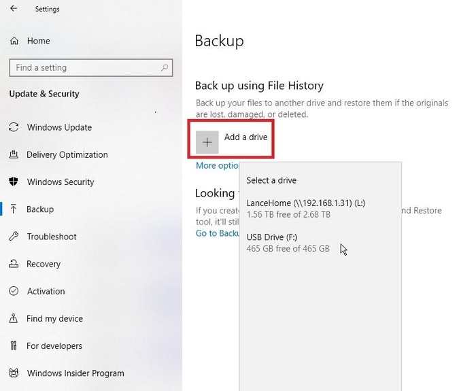This screenshot has width=476, height=391.
Task: Click the Windows Insider Program icon
Action: tap(14, 373)
